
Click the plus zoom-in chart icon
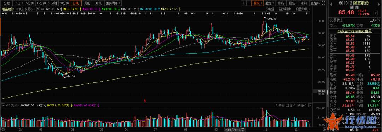[x=244, y=3]
